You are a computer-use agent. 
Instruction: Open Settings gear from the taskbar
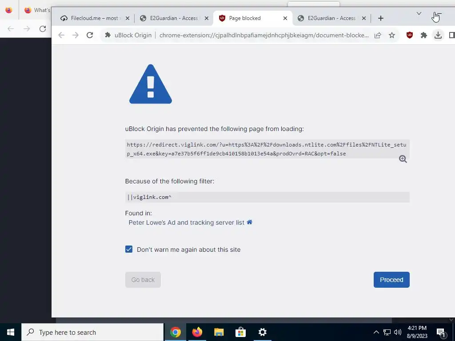coord(262,332)
